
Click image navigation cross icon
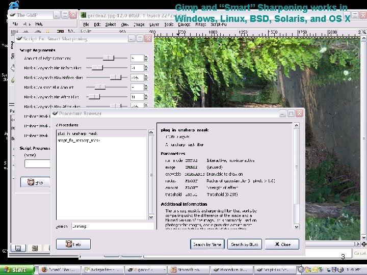pos(364,244)
